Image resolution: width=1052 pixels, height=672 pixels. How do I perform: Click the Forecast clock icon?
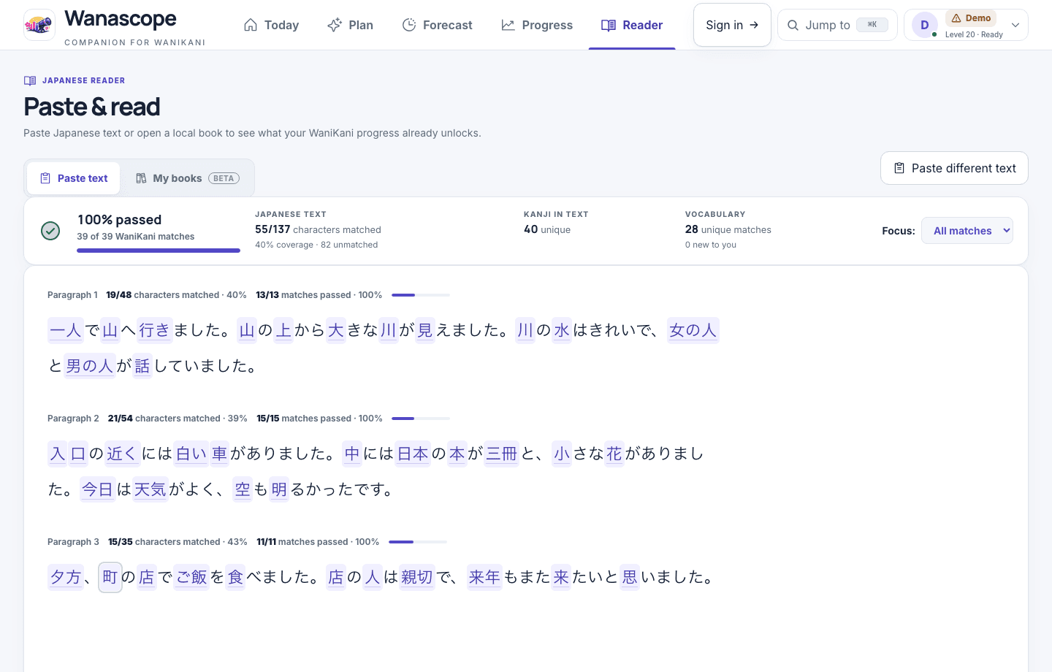pyautogui.click(x=409, y=25)
